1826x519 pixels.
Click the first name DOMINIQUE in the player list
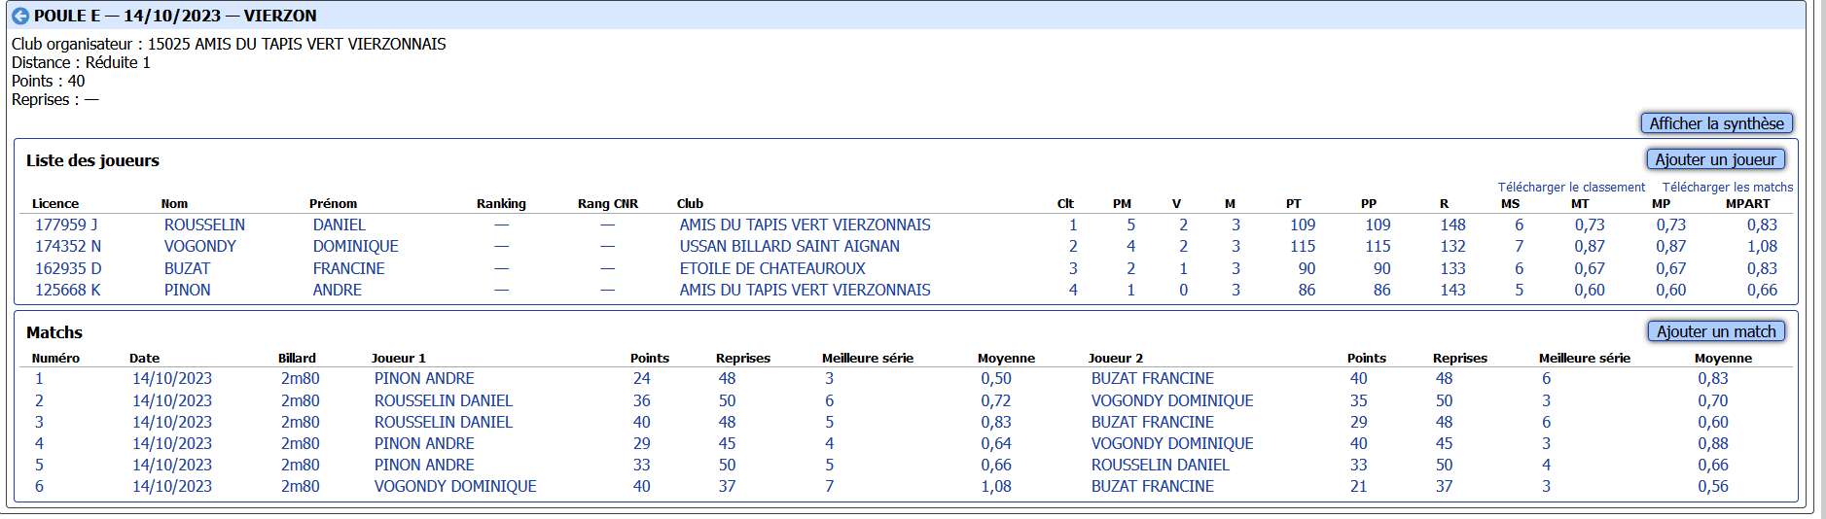[x=355, y=246]
